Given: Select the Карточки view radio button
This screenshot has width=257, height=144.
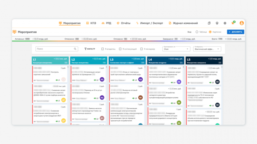Looking at the screenshot, I should click(x=210, y=32).
